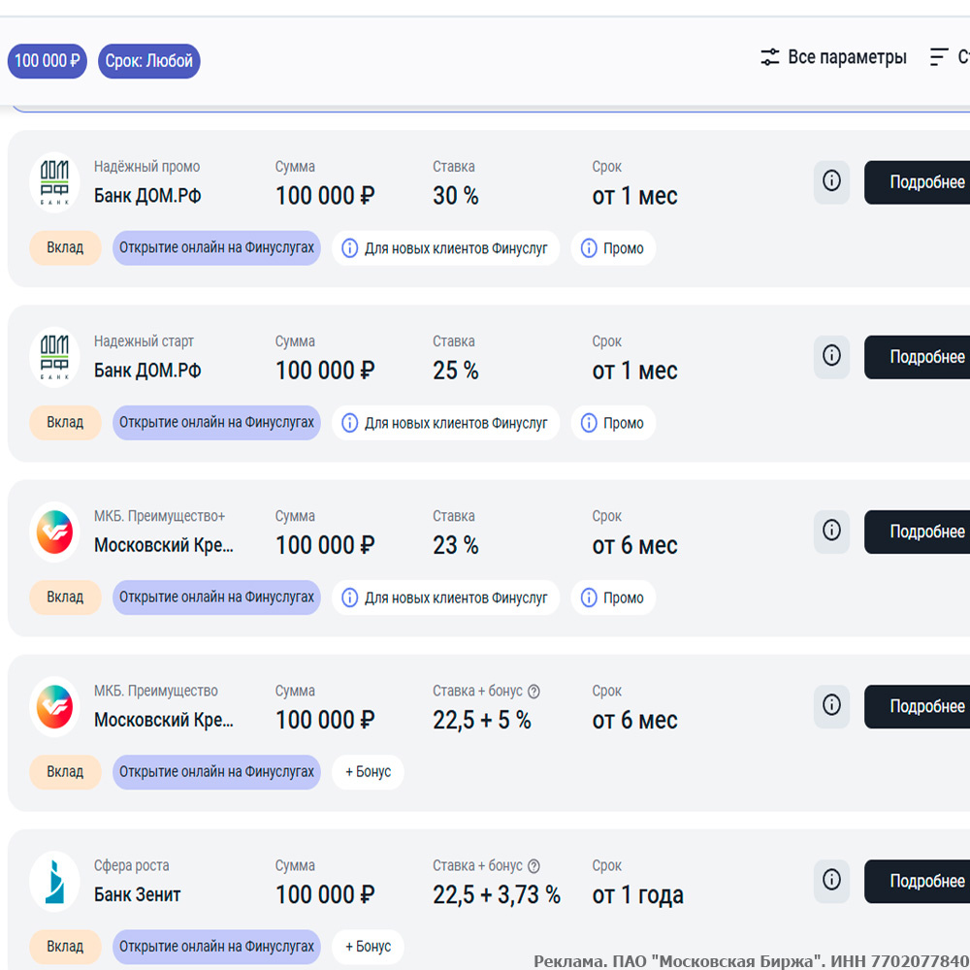
Task: Click Открытие онлайн на Финуслугах on the 30 % card
Action: pyautogui.click(x=216, y=247)
